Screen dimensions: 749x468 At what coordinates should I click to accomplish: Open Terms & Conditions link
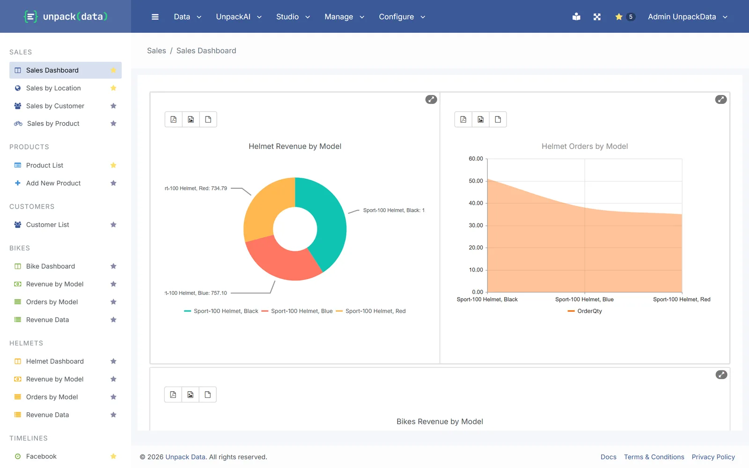[x=654, y=457]
